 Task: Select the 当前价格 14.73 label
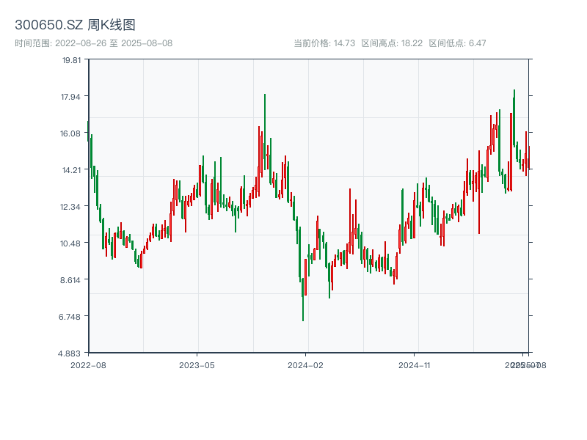click(324, 43)
